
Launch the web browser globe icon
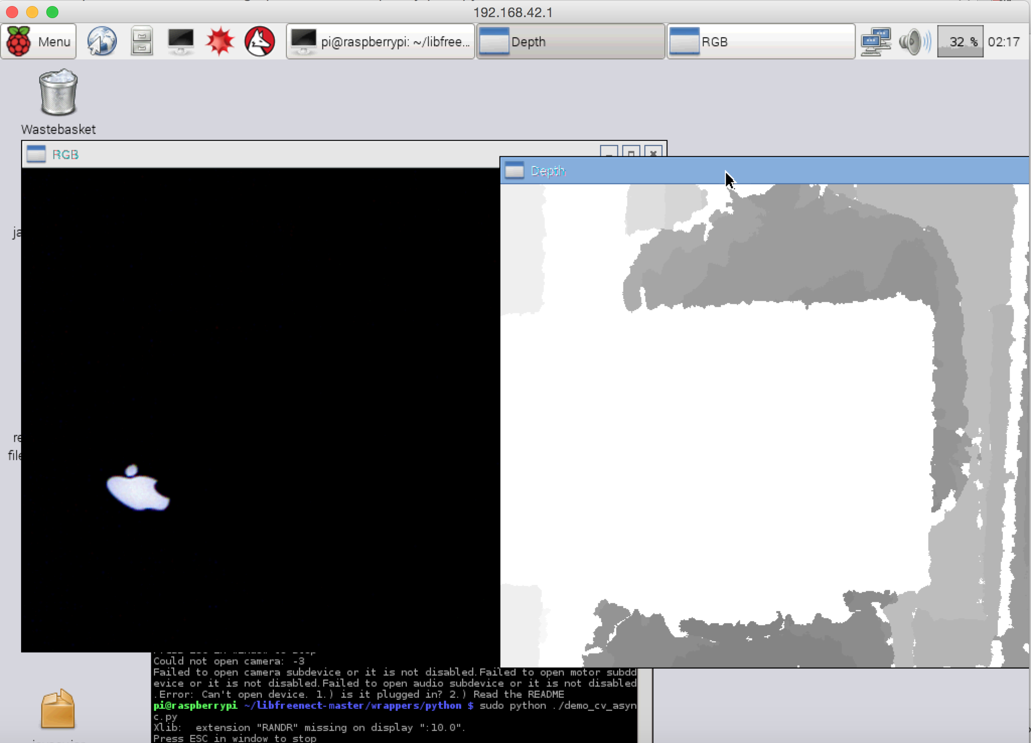[x=102, y=41]
